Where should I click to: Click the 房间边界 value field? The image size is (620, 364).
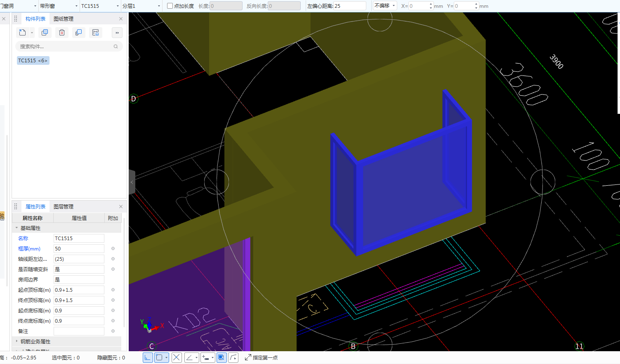[x=79, y=280]
